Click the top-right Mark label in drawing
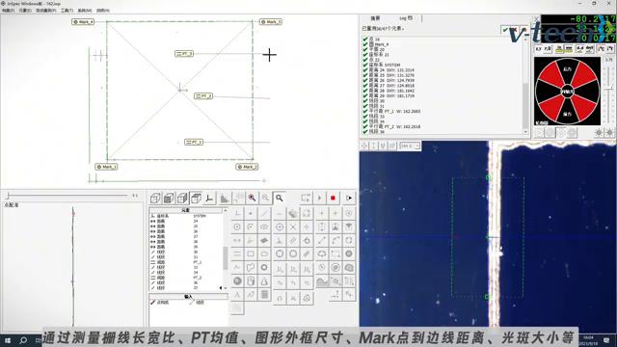Viewport: 617px width, 347px height. pyautogui.click(x=271, y=21)
